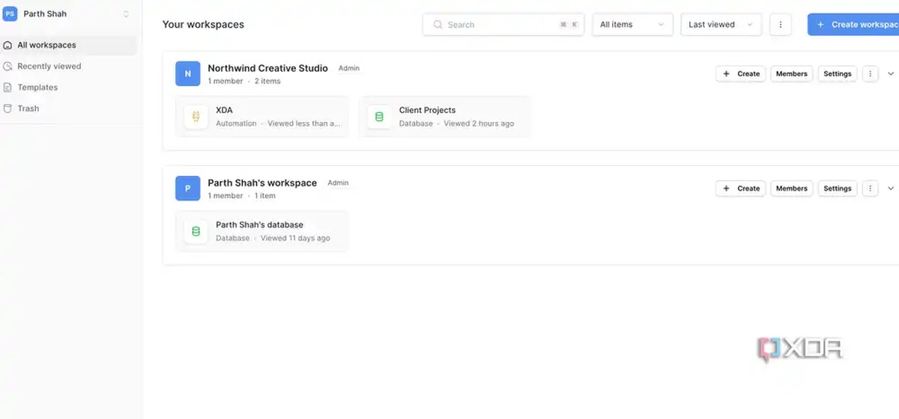This screenshot has height=419, width=899.
Task: Open Northwind Creative Studio more options menu
Action: tap(870, 73)
